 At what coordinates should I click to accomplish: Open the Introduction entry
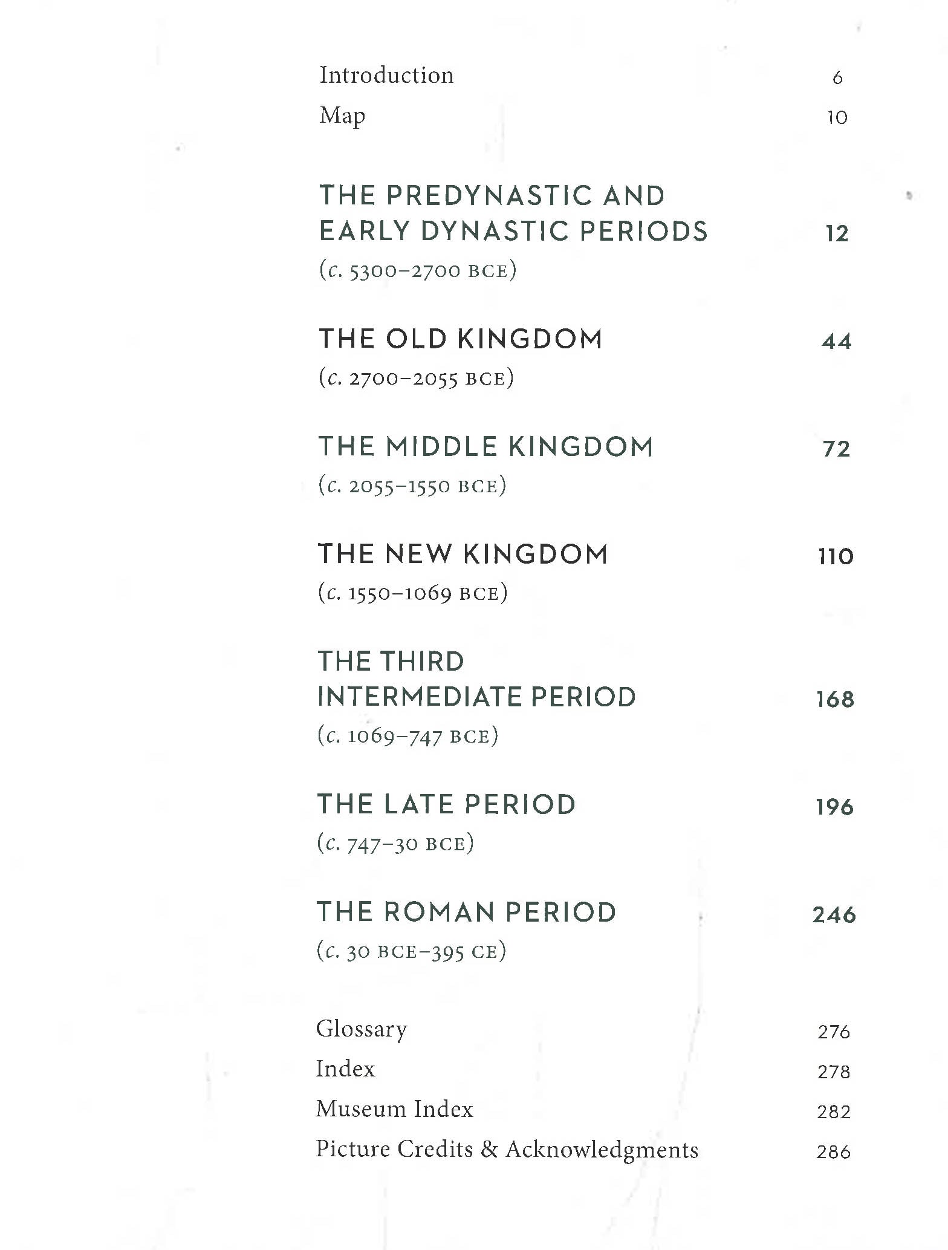tap(386, 76)
